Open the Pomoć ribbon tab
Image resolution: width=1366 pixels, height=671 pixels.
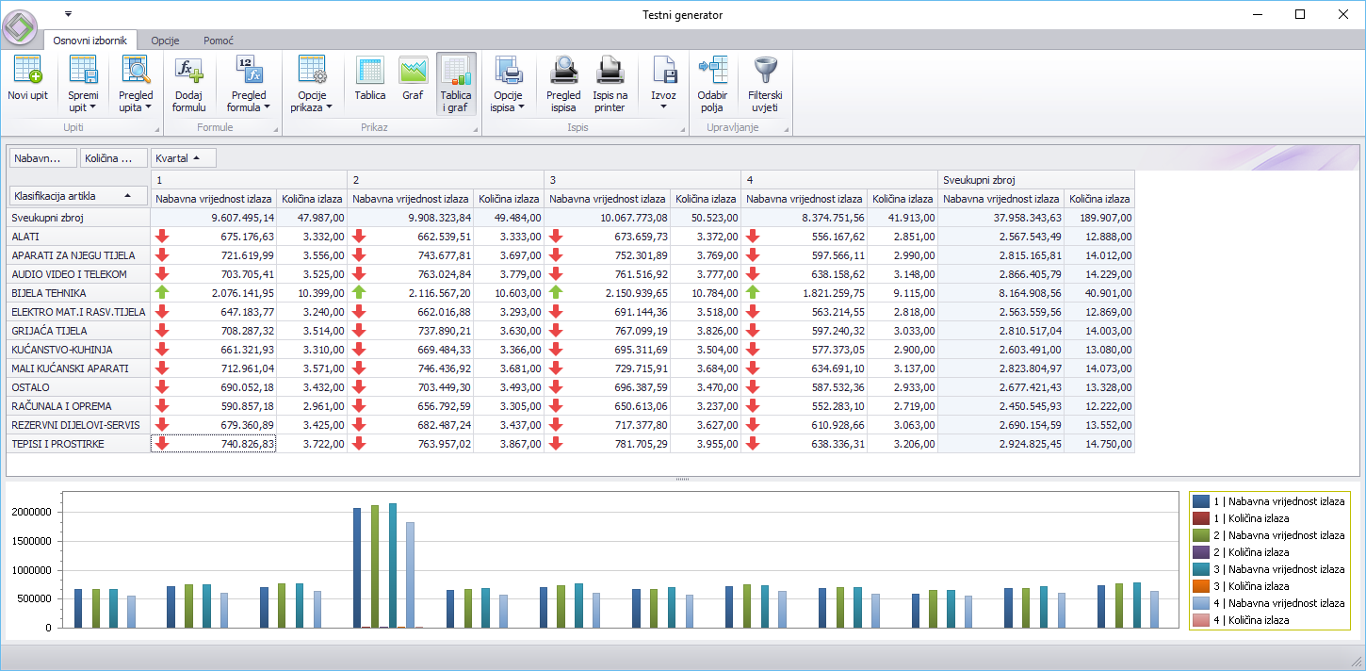click(x=219, y=41)
